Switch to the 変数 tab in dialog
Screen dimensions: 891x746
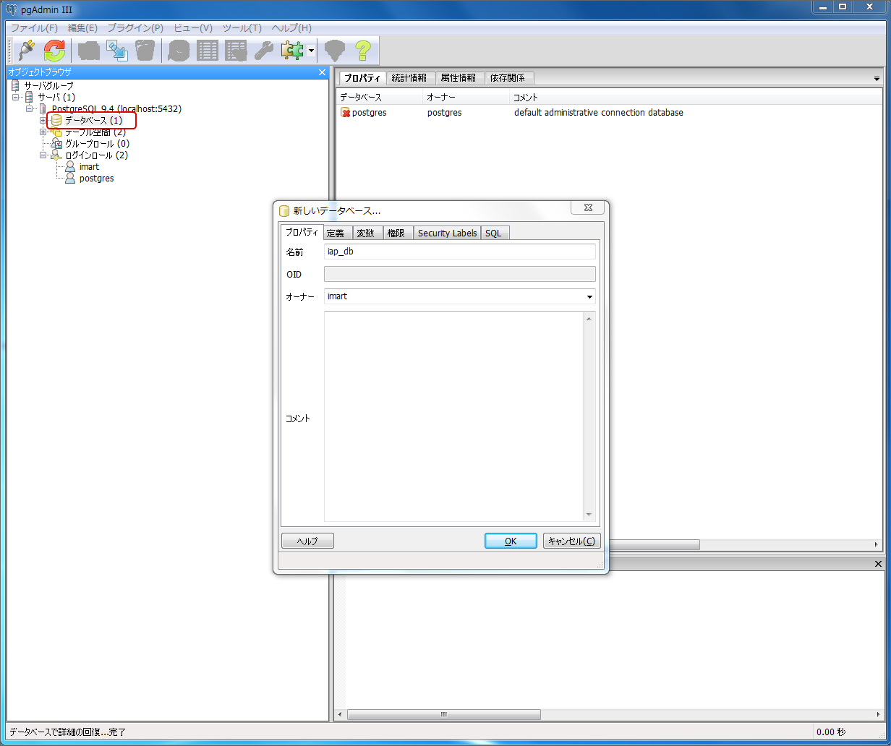point(366,233)
